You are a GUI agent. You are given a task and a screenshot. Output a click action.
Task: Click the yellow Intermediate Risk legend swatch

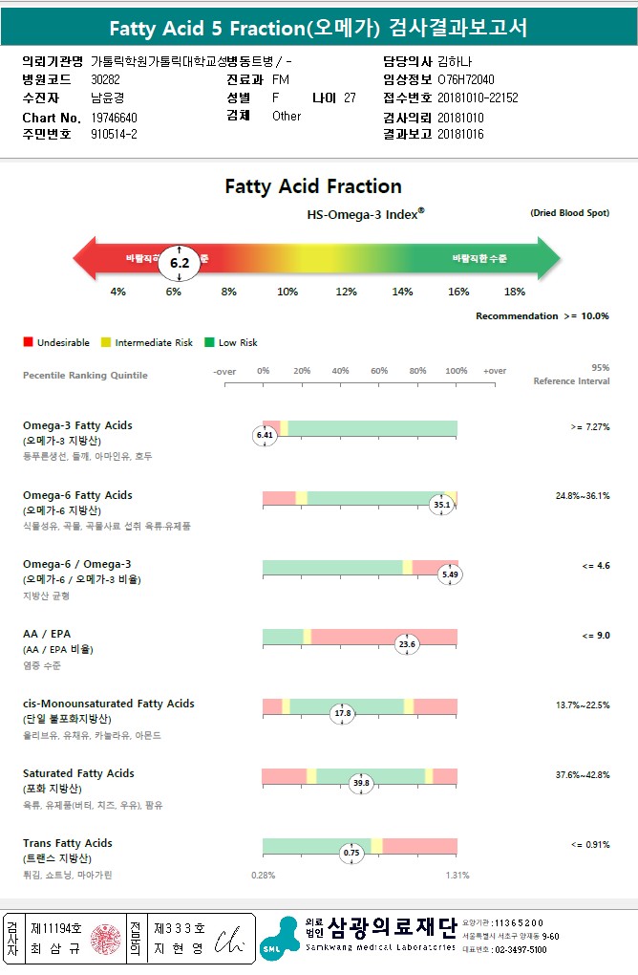[x=106, y=342]
